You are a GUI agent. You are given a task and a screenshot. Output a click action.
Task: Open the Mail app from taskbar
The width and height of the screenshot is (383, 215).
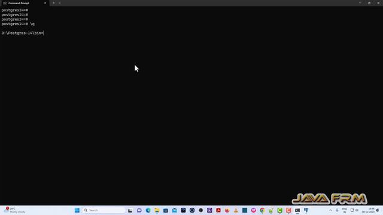174,210
